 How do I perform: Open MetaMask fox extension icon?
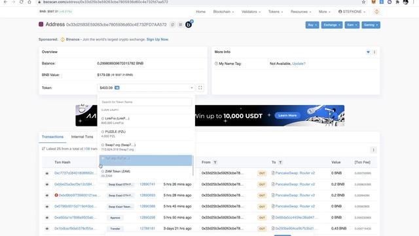[x=374, y=2]
